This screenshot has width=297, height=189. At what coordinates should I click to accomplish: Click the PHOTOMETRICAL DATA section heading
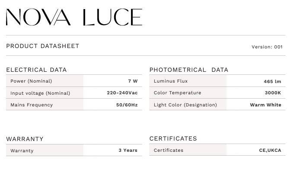tap(188, 70)
